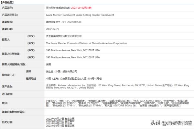Click the '(英文)' sub-label beside 备案人

pyautogui.click(x=31, y=43)
